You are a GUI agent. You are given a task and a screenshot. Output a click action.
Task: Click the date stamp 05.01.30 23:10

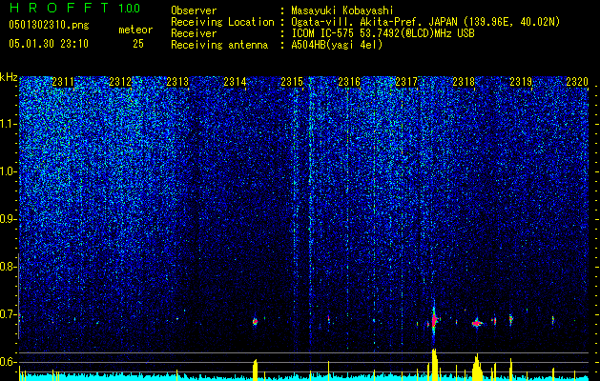[x=49, y=44]
